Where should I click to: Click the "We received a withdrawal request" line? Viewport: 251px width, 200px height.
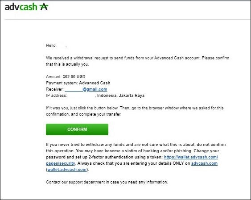click(137, 58)
